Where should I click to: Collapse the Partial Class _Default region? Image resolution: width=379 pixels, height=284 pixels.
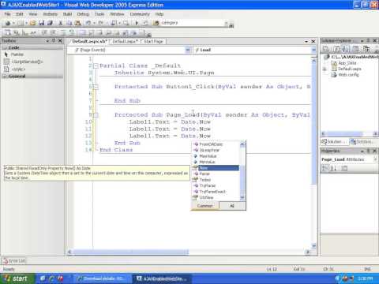pyautogui.click(x=96, y=65)
